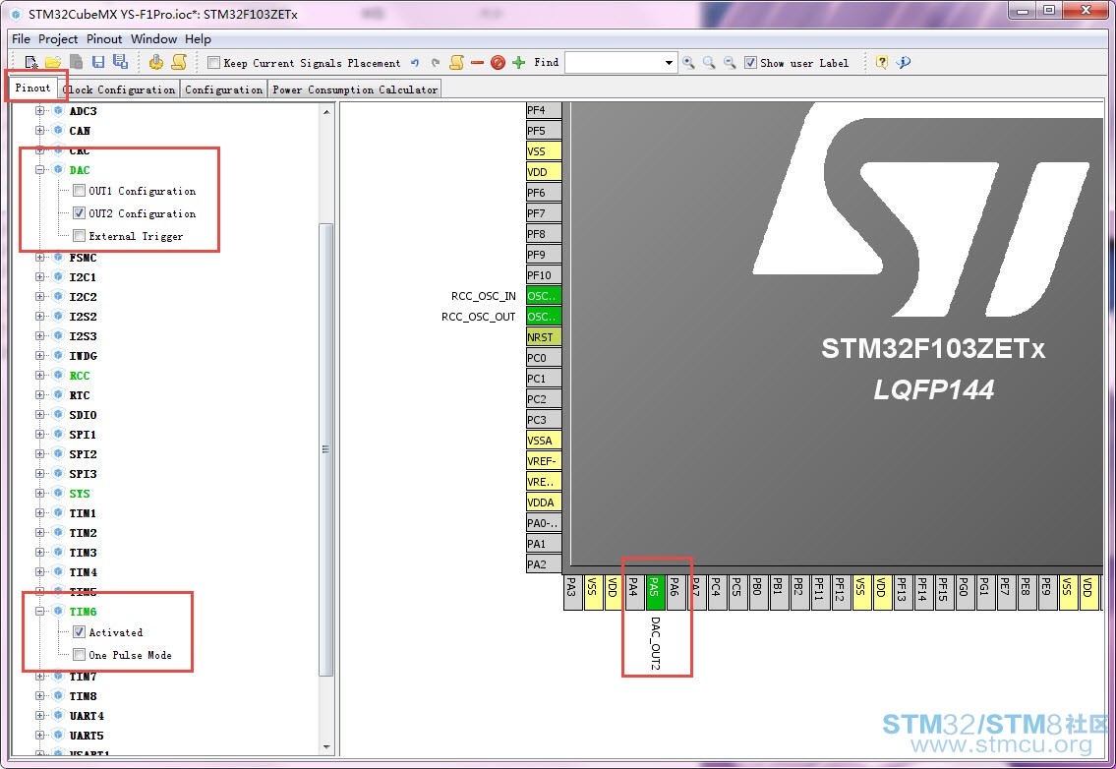
Task: Enable DAC External Trigger checkbox
Action: pyautogui.click(x=79, y=236)
